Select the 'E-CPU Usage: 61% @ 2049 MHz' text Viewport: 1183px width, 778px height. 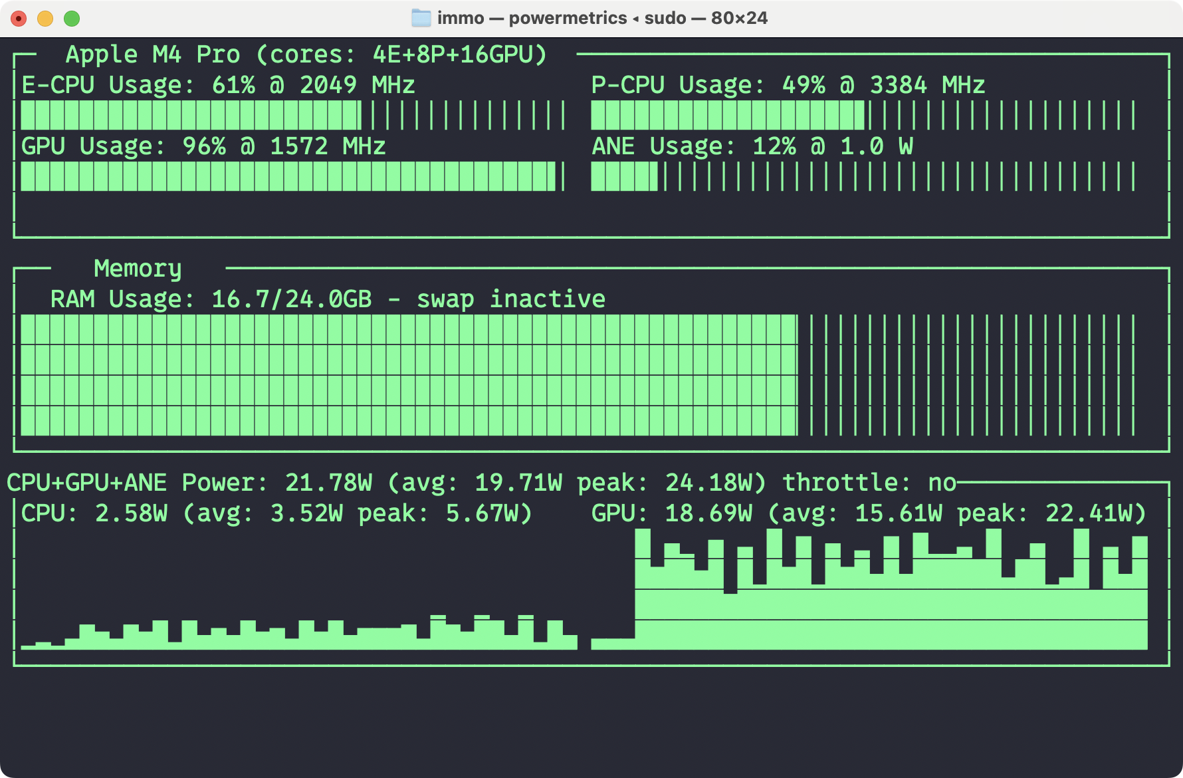click(x=218, y=85)
